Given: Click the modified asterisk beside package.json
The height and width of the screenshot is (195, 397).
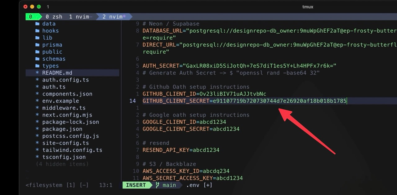Looking at the screenshot, I should 37,129.
